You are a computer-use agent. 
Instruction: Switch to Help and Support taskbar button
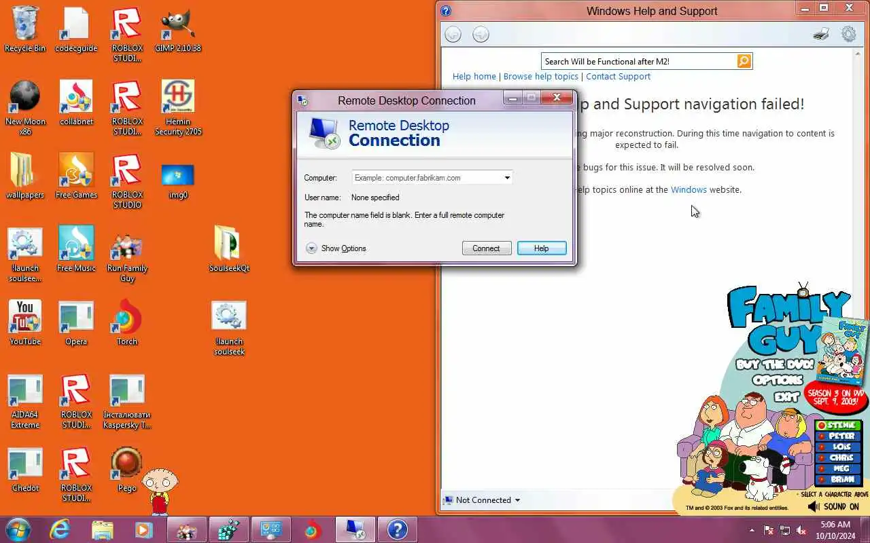click(397, 529)
